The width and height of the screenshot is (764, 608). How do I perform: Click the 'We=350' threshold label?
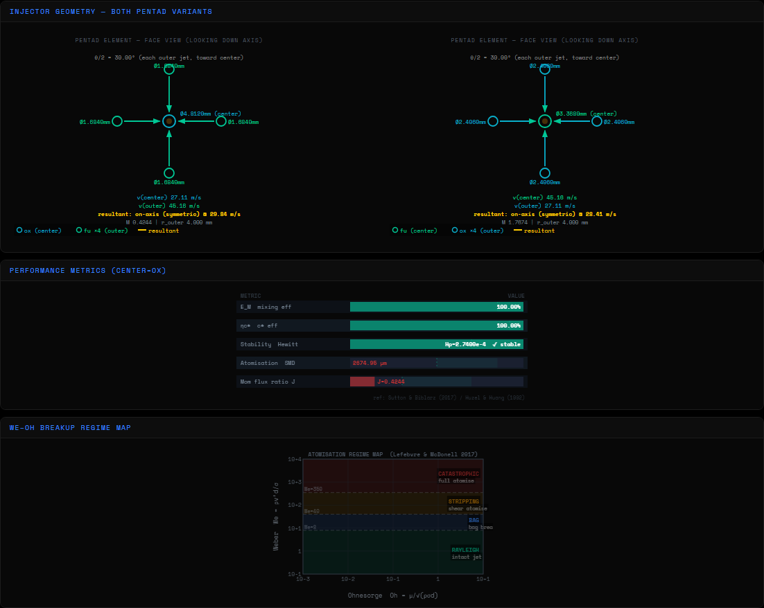coord(313,489)
